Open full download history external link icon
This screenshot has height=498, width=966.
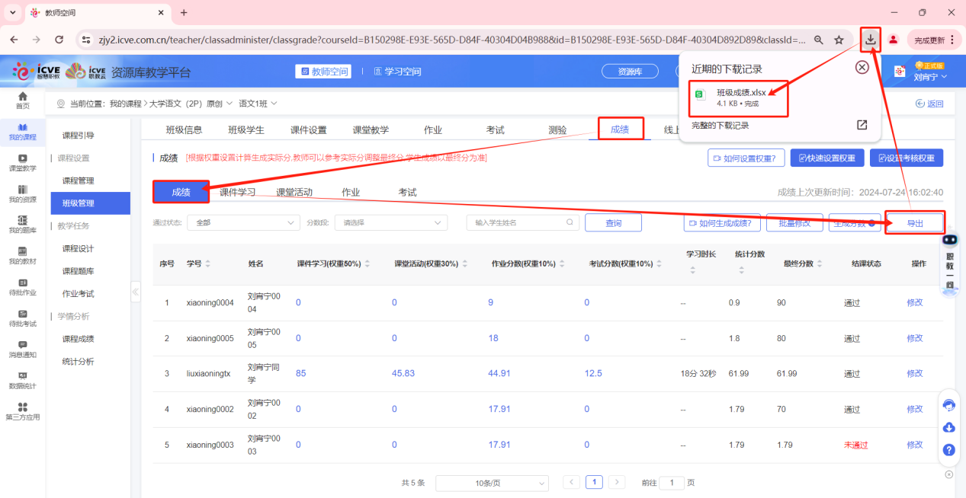click(862, 125)
